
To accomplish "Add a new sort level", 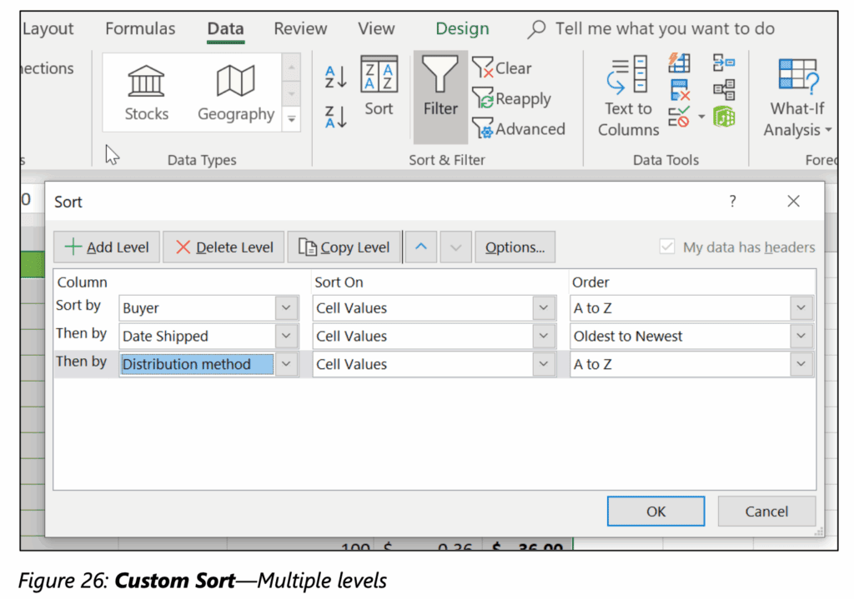I will (x=106, y=247).
